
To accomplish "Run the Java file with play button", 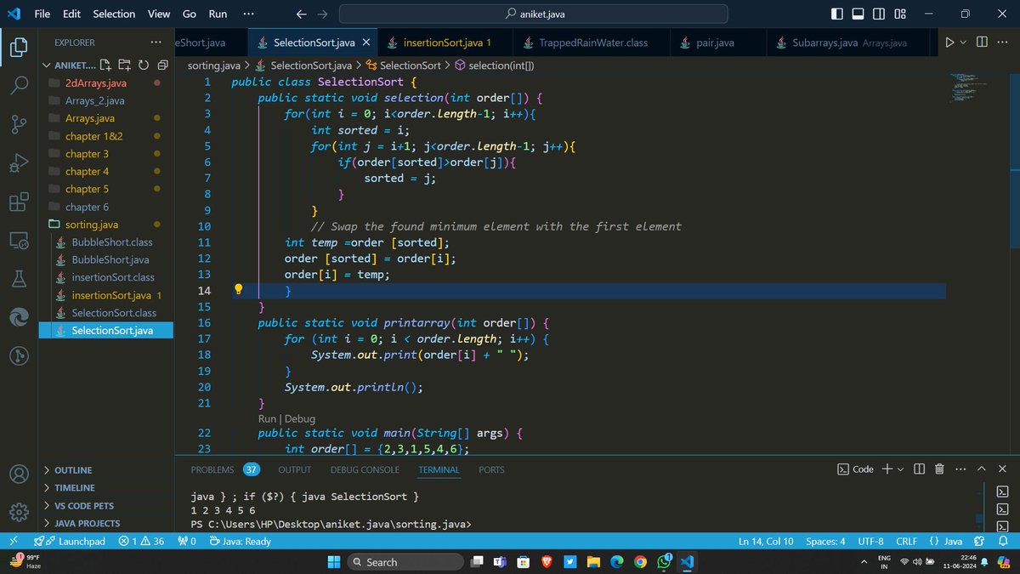I will 949,42.
